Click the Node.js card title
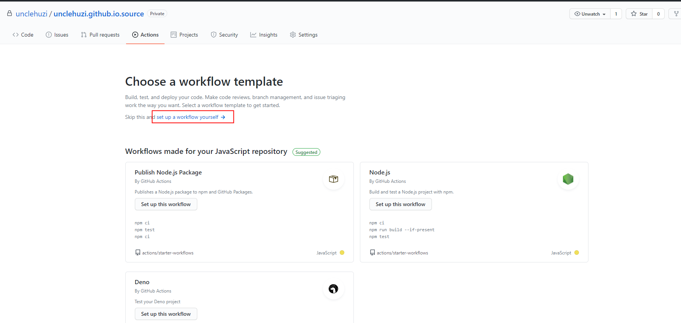 pyautogui.click(x=379, y=173)
